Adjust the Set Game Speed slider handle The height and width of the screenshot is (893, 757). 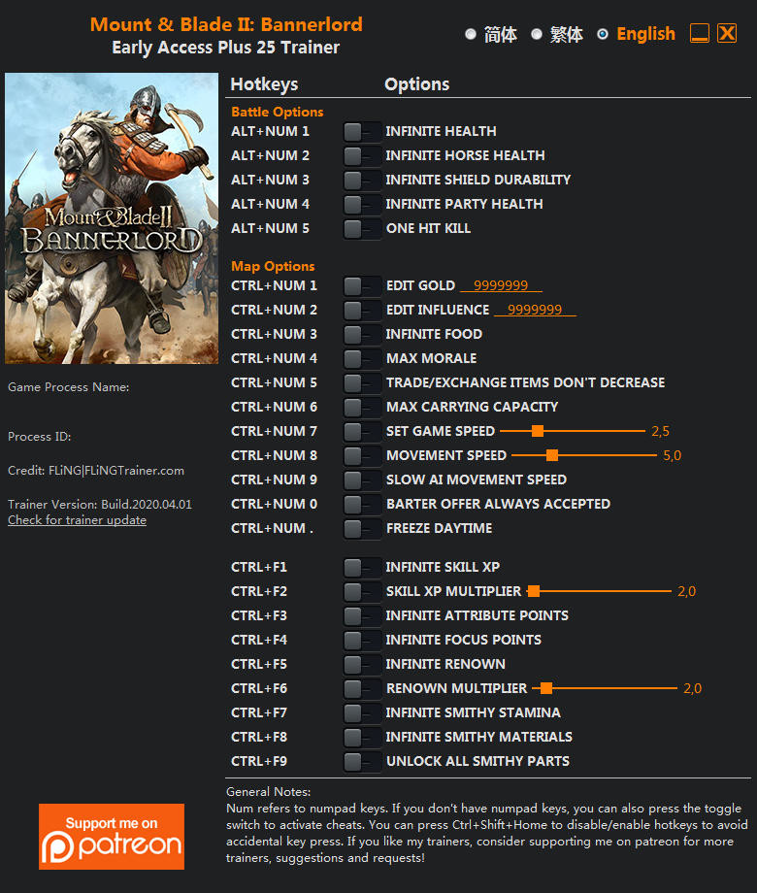(537, 431)
